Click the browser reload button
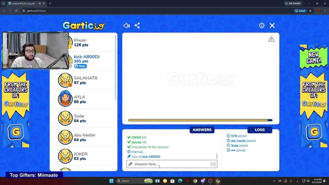The height and width of the screenshot is (185, 329). point(16,11)
